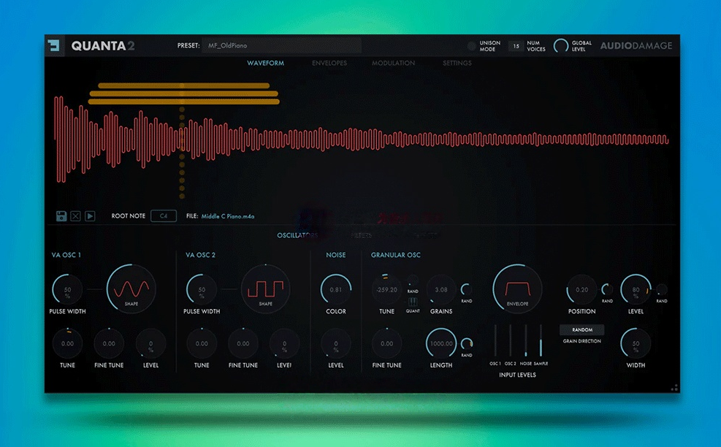Adjust the Sample input level slider
Screen dimensions: 721x447
[541, 340]
